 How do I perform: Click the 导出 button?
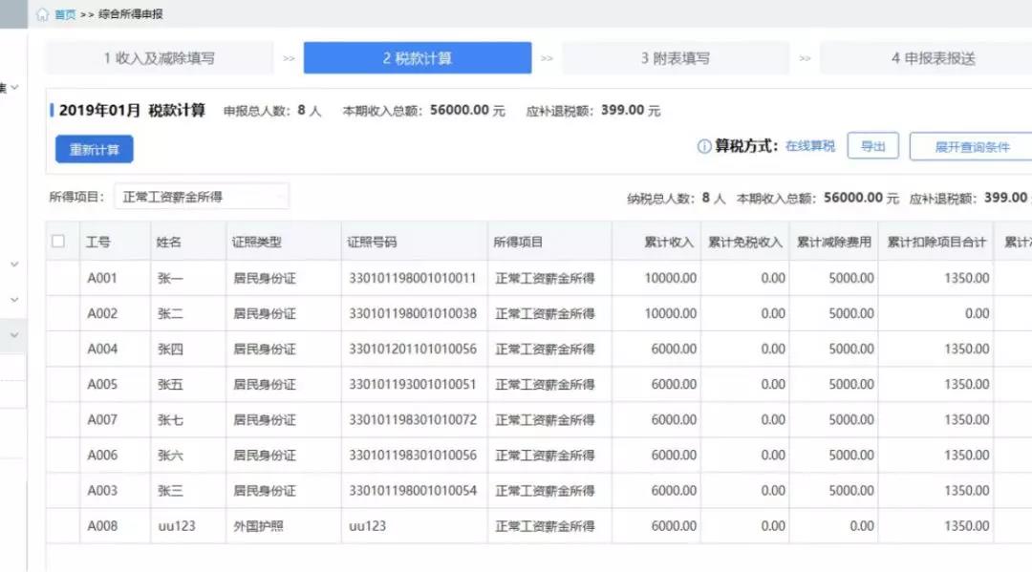click(872, 146)
